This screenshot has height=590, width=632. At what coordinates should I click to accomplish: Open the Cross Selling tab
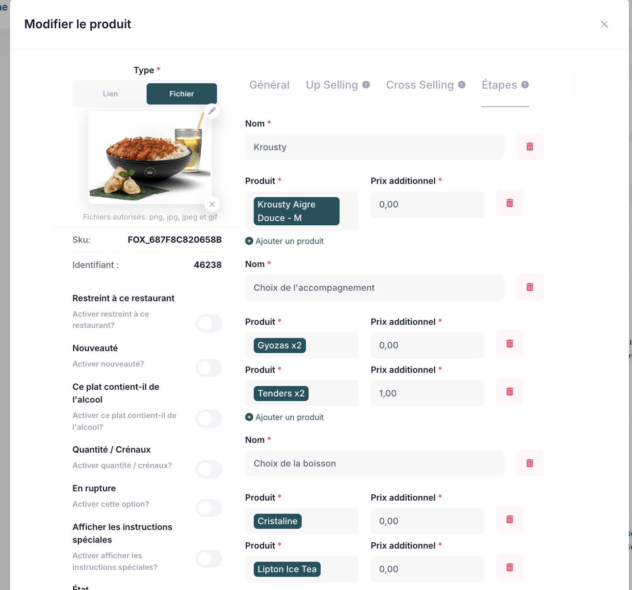420,85
